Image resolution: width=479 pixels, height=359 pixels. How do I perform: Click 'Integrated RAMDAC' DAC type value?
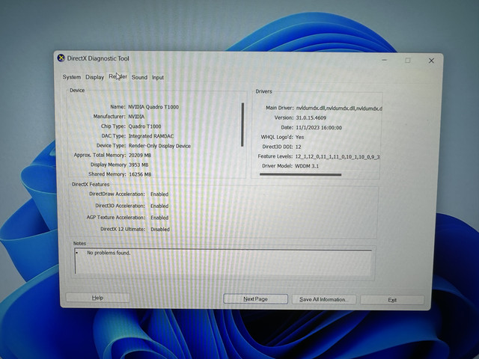[151, 136]
